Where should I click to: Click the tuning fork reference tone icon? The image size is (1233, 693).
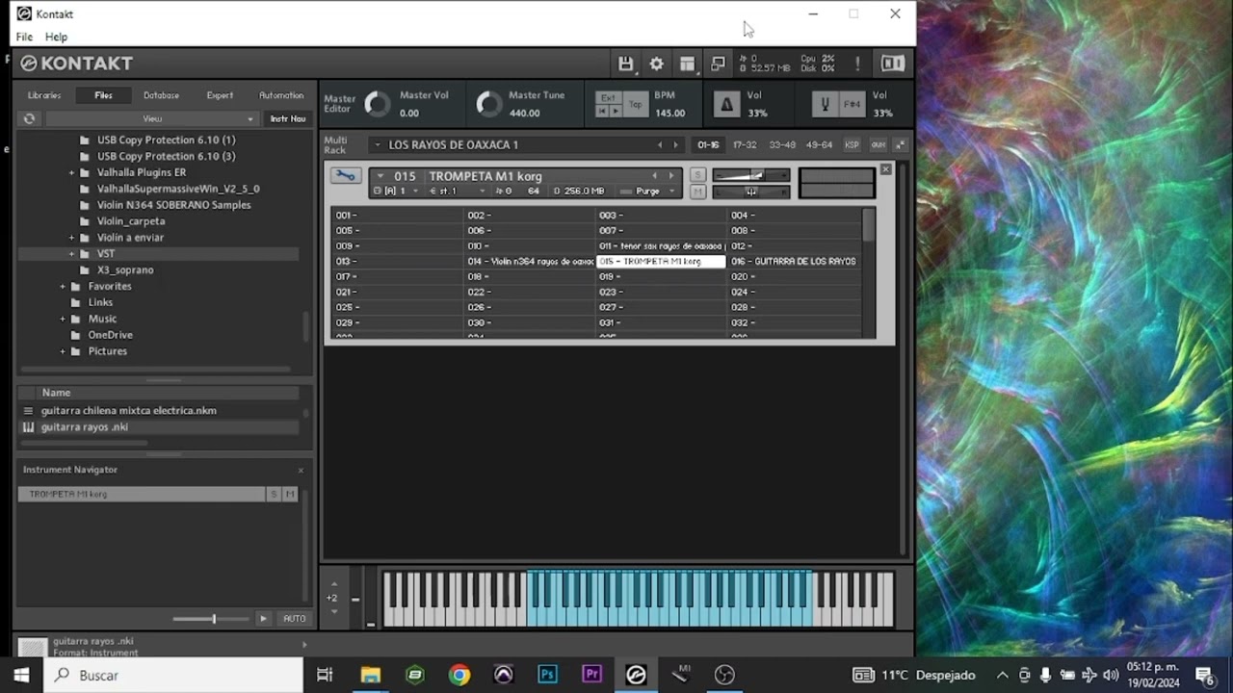[x=825, y=104]
